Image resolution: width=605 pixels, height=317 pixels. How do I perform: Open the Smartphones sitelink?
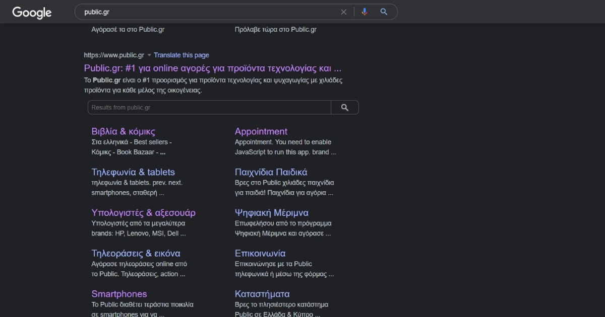119,294
